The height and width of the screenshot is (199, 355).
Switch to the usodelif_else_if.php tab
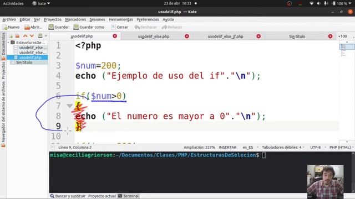pyautogui.click(x=226, y=36)
